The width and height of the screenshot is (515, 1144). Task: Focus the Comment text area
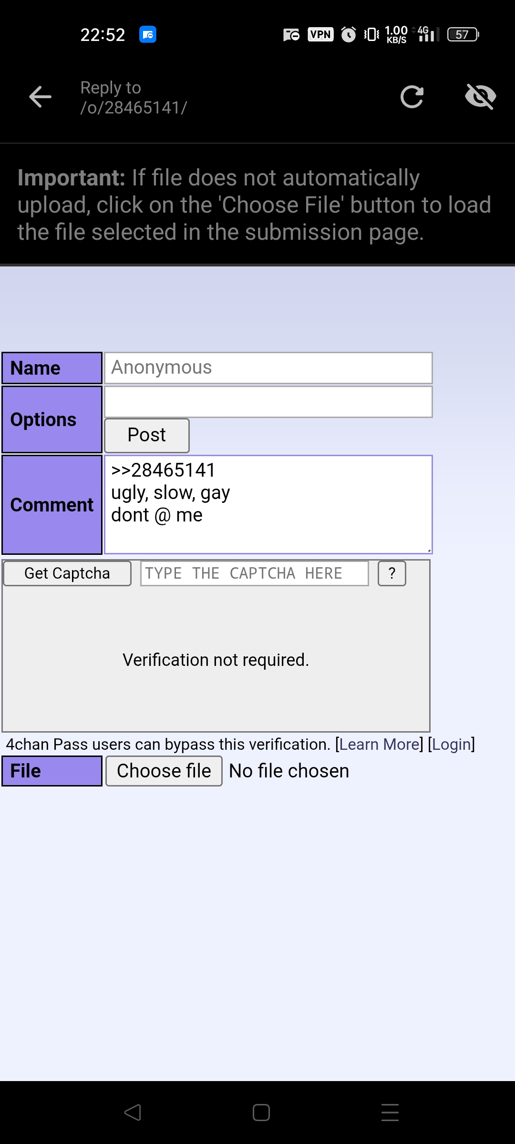(x=268, y=504)
